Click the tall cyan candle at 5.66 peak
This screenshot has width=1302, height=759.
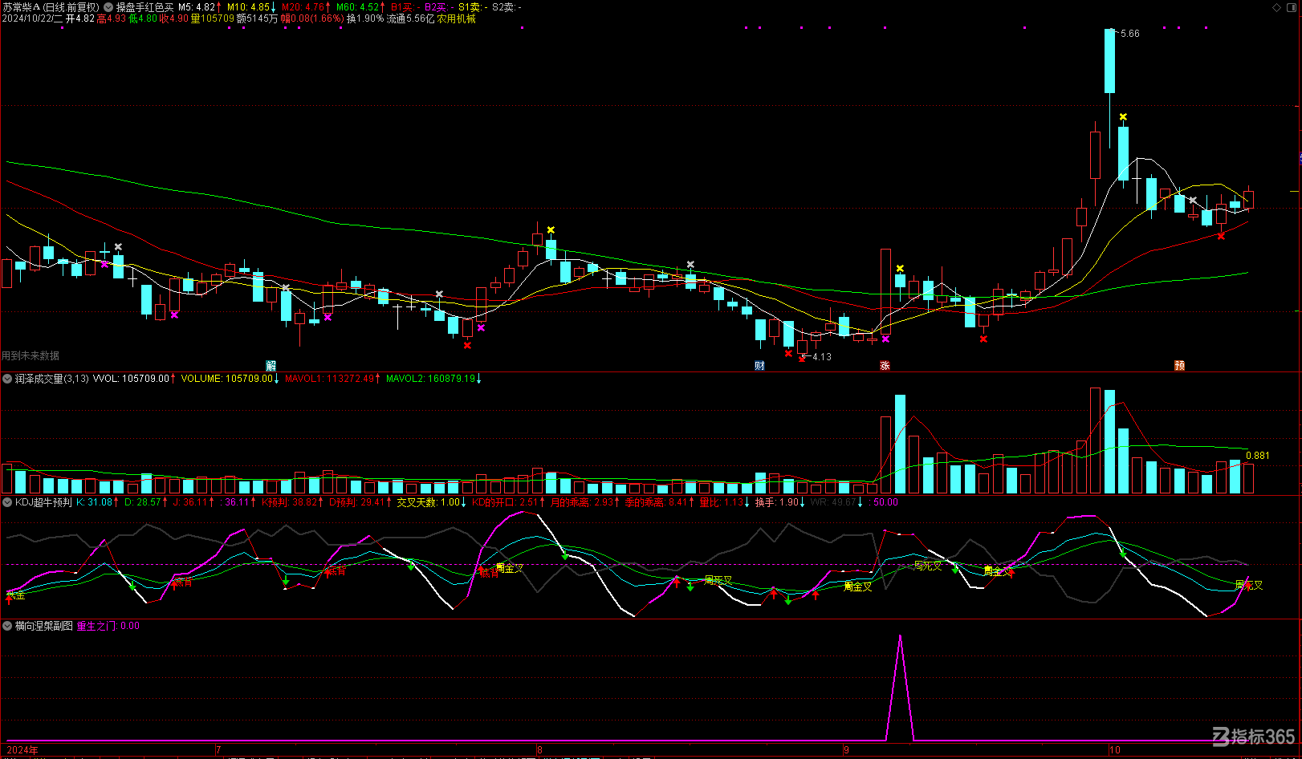pyautogui.click(x=1109, y=61)
